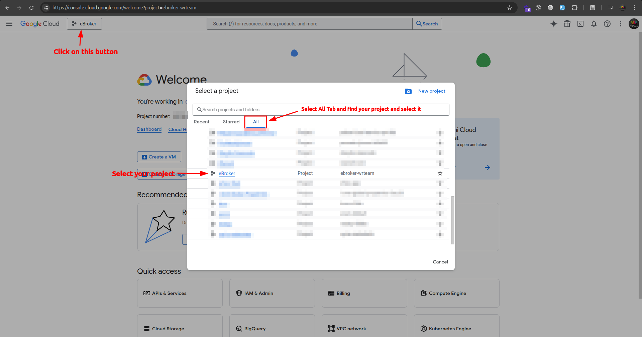Screen dimensions: 642x337
Task: Open the Kubernetes Engine quick access card
Action: click(456, 328)
